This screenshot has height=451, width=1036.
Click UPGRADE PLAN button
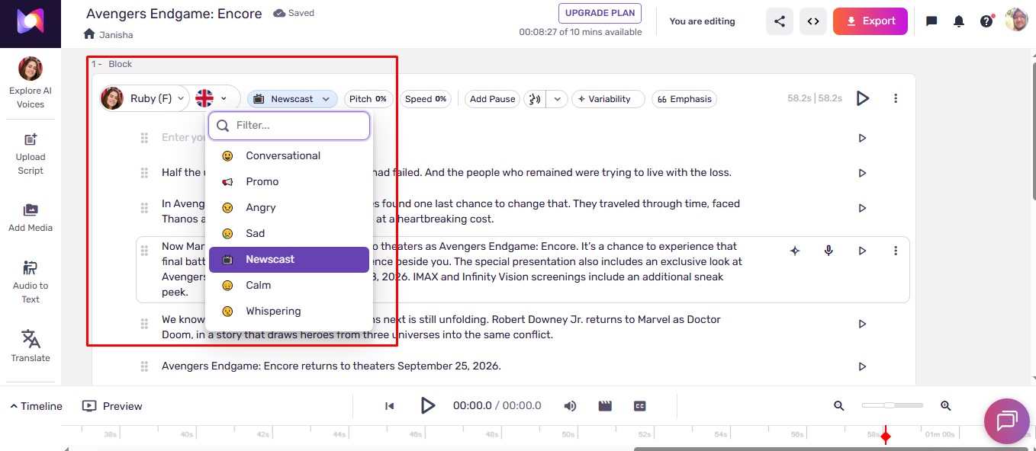[600, 14]
